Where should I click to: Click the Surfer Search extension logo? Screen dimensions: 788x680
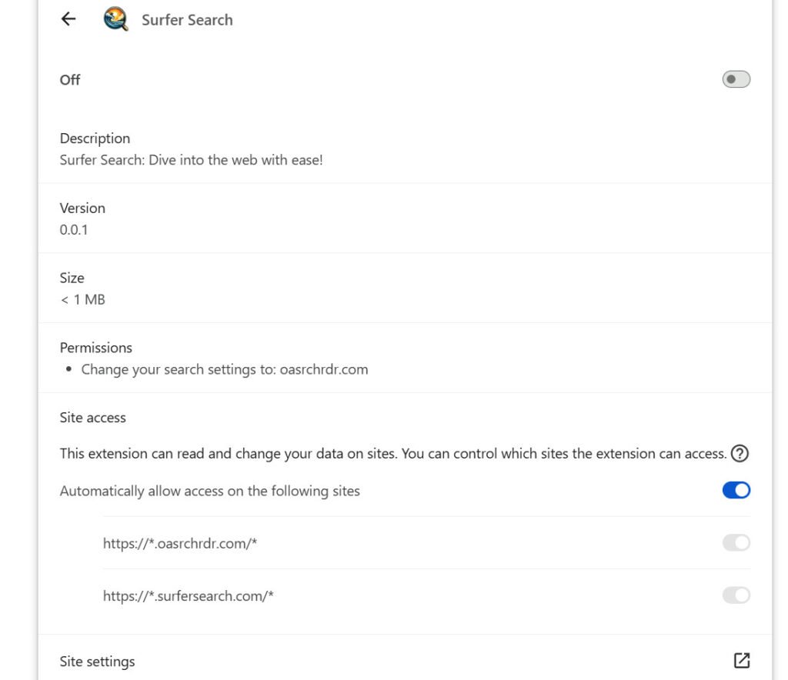115,19
